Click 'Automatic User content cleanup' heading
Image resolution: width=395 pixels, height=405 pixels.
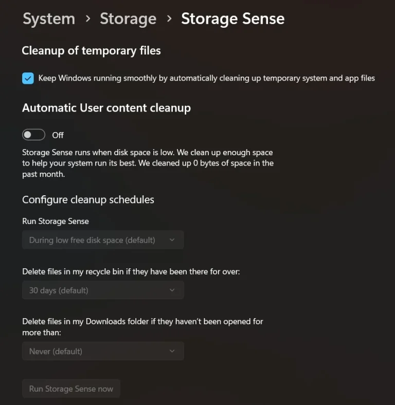(106, 108)
